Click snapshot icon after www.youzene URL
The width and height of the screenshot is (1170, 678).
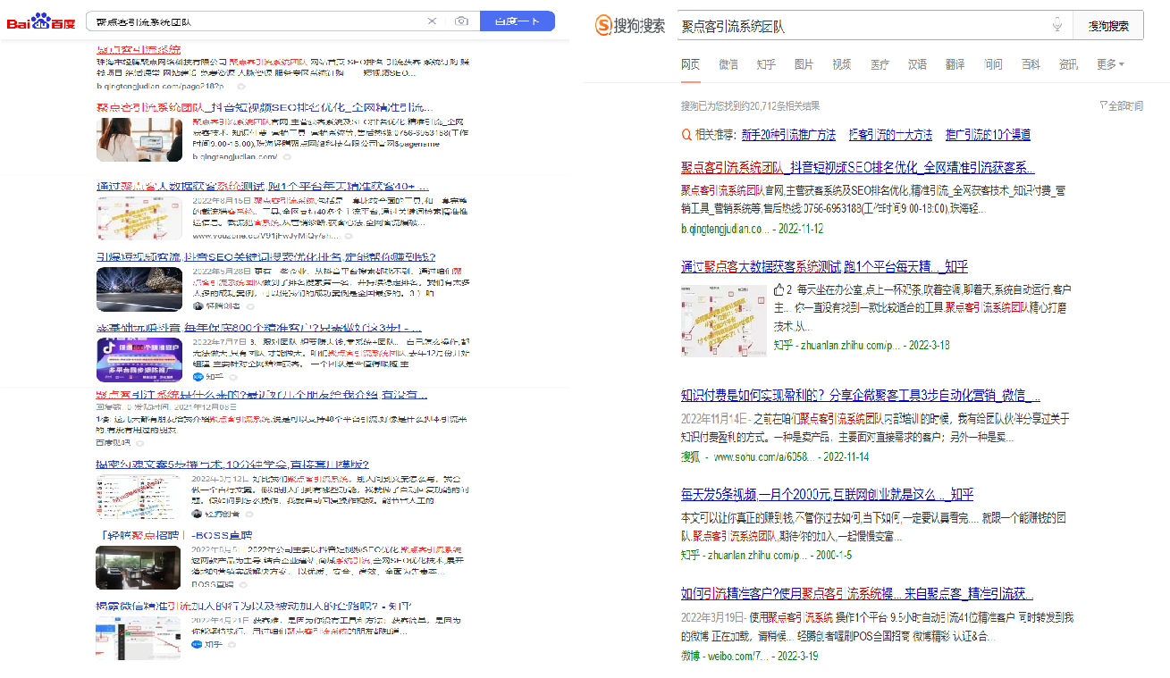pos(349,236)
